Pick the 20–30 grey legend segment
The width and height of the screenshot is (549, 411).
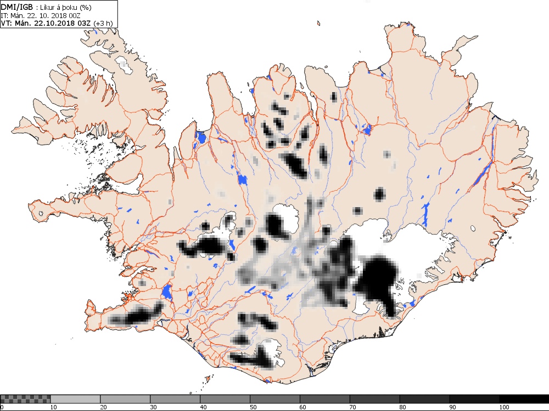(125, 399)
